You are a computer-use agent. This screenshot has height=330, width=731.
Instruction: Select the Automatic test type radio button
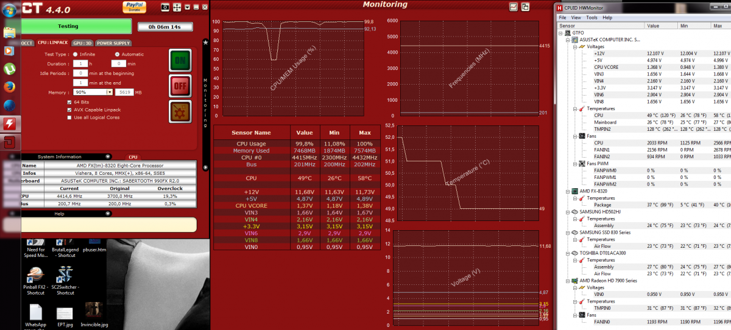pos(116,54)
